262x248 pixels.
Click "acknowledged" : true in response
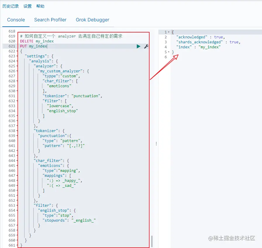coord(200,37)
